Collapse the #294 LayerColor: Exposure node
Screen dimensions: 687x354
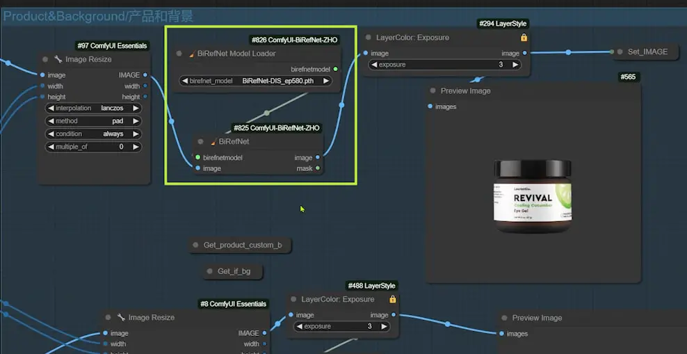click(368, 38)
